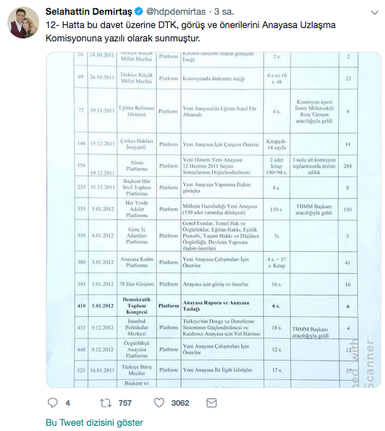Image resolution: width=385 pixels, height=431 pixels.
Task: Open the 3062 likes count
Action: (180, 403)
